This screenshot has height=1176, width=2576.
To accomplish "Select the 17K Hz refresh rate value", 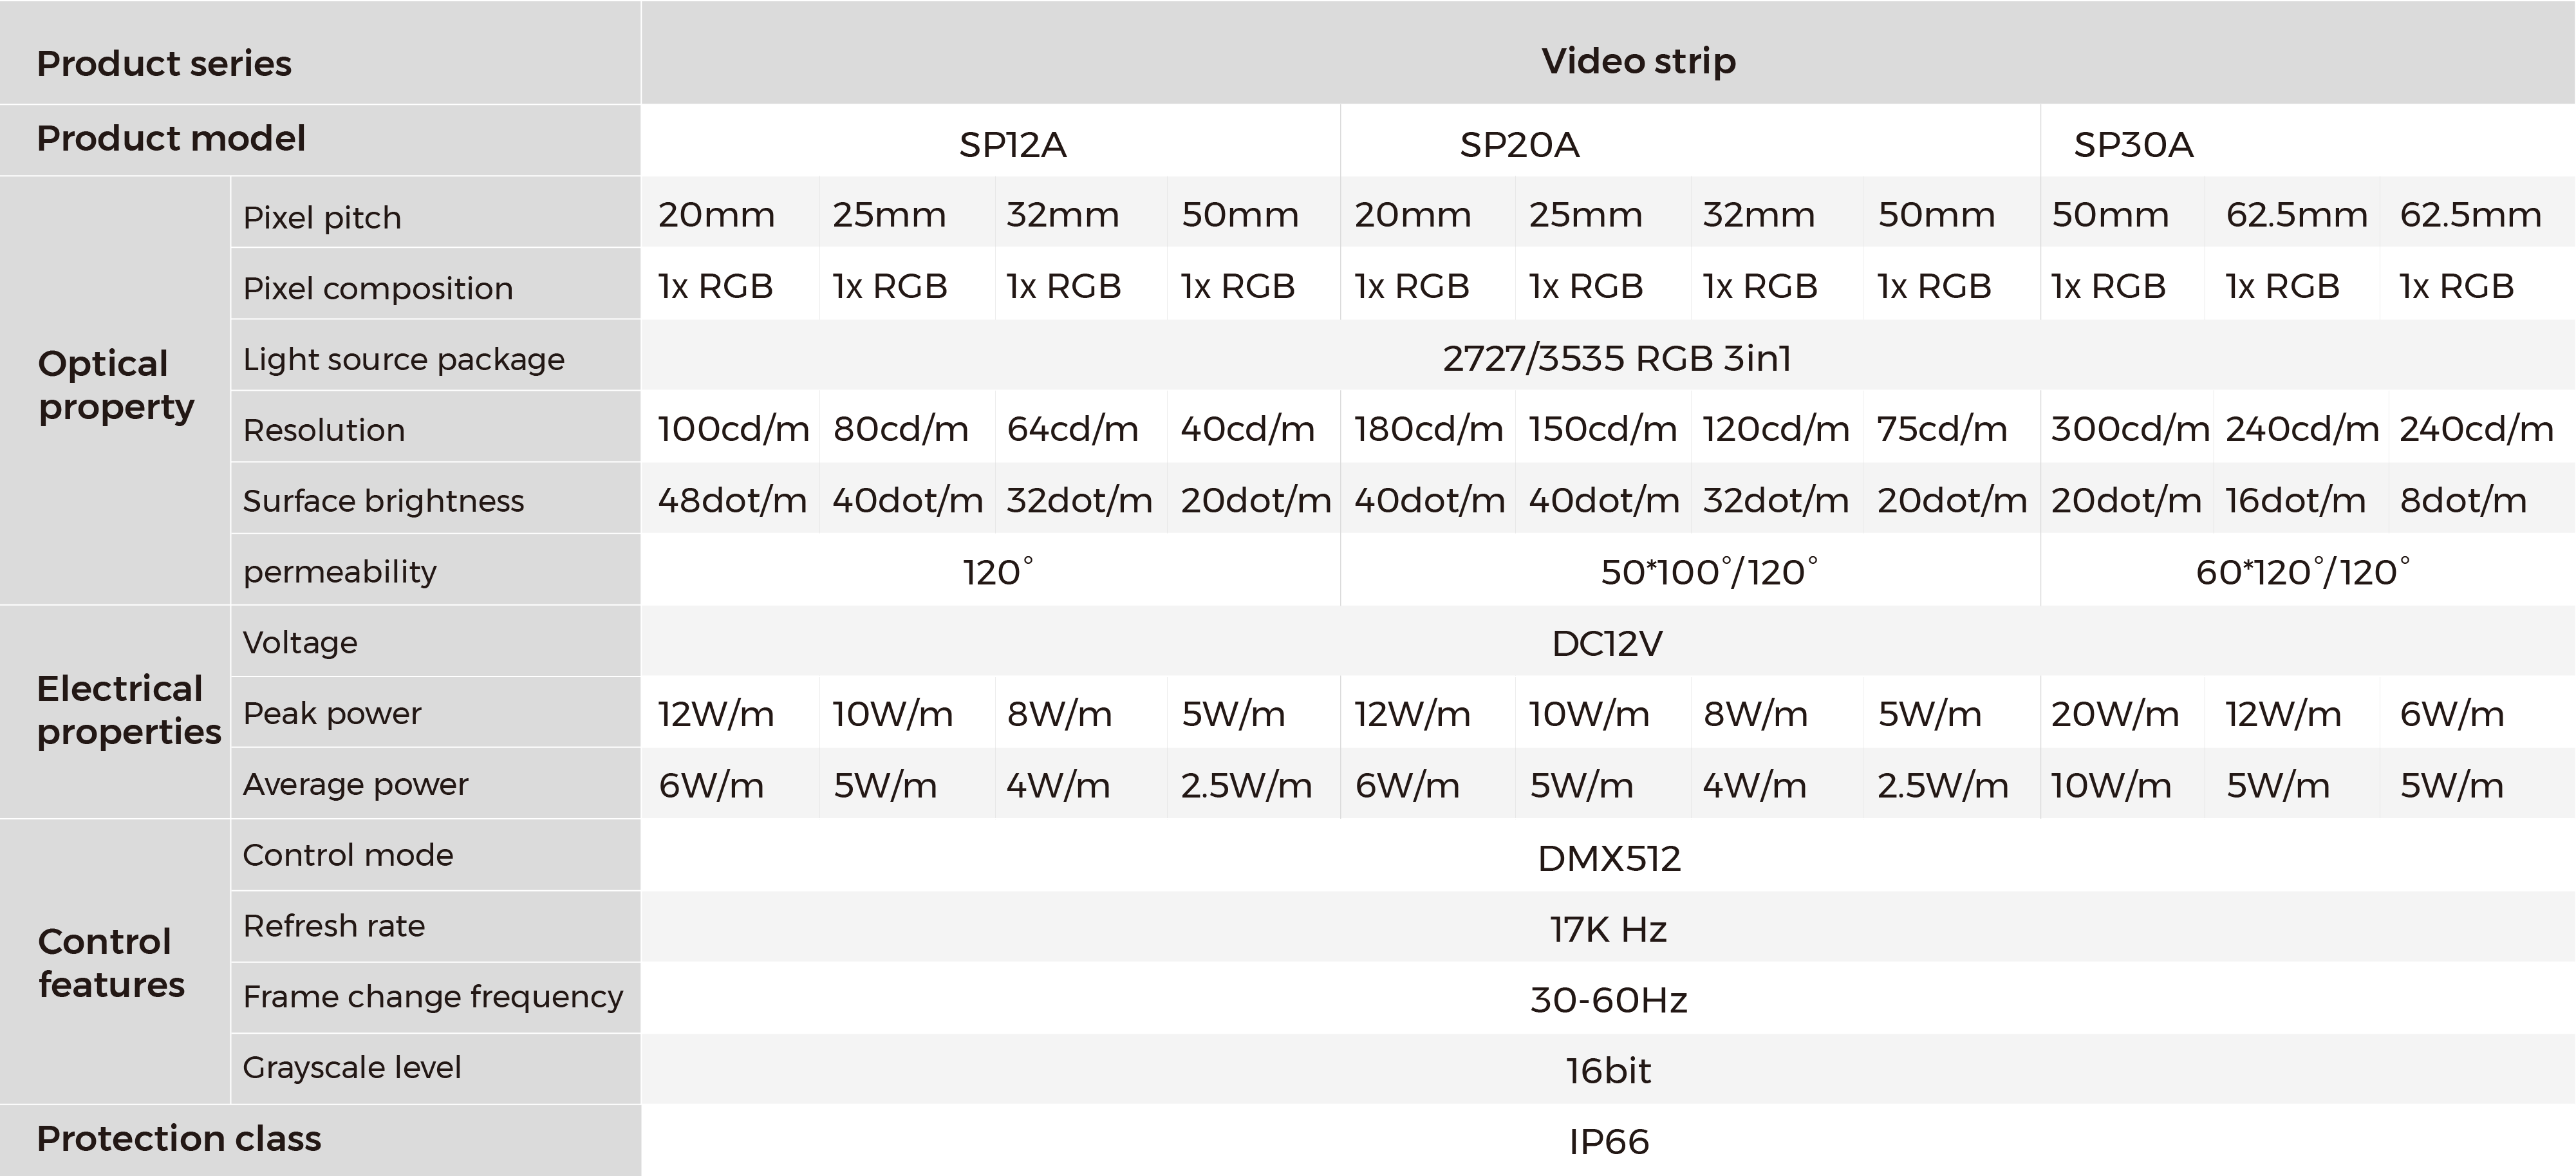I will [x=1608, y=929].
